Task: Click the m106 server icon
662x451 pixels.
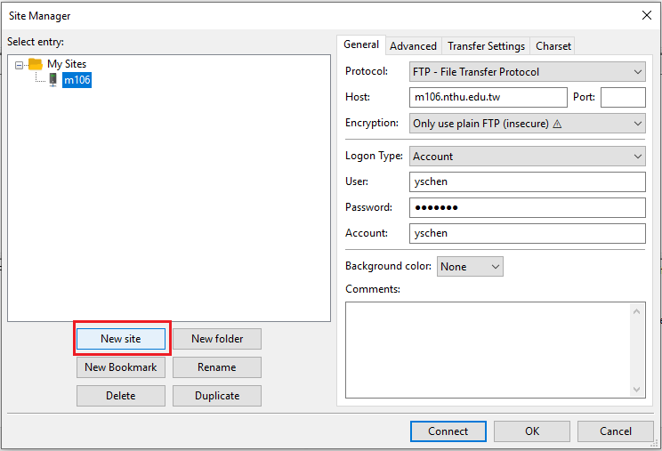Action: (x=52, y=80)
